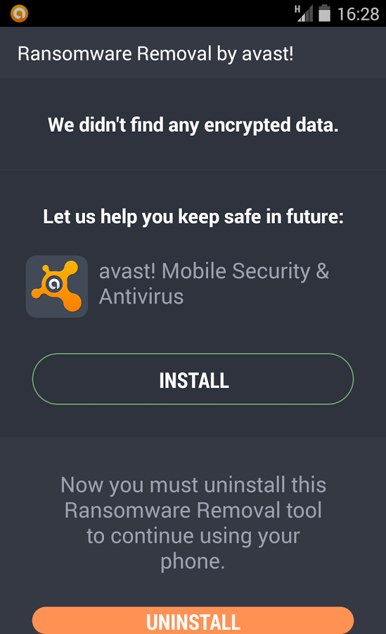Tap the H network type indicator
Screen dimensions: 386x634
[297, 9]
